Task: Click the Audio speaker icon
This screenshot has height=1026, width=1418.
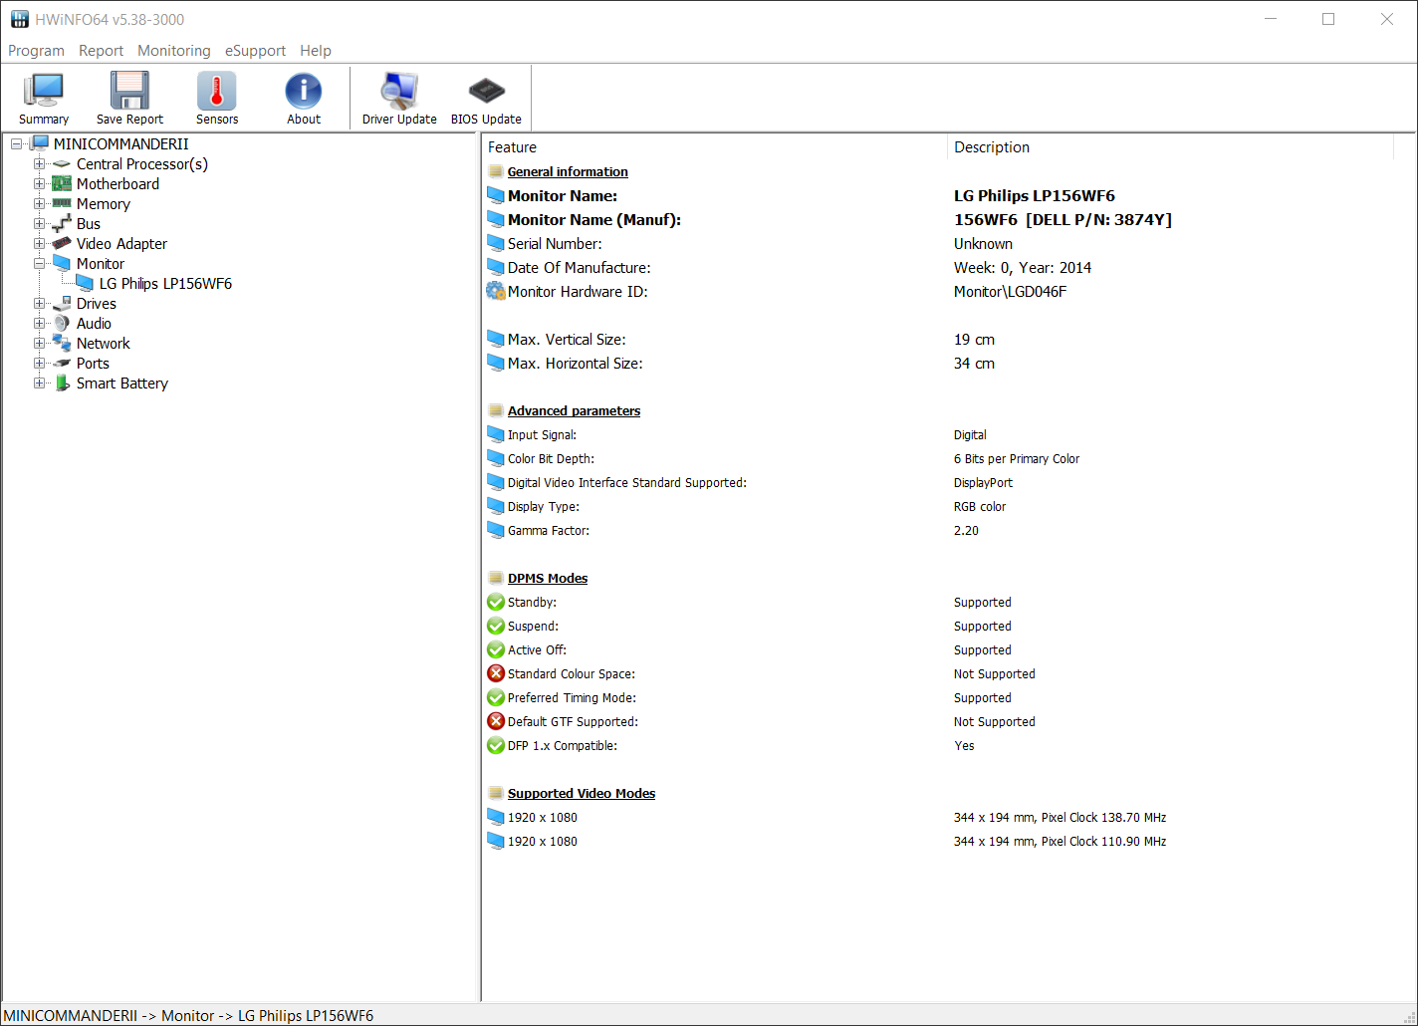Action: (x=62, y=324)
